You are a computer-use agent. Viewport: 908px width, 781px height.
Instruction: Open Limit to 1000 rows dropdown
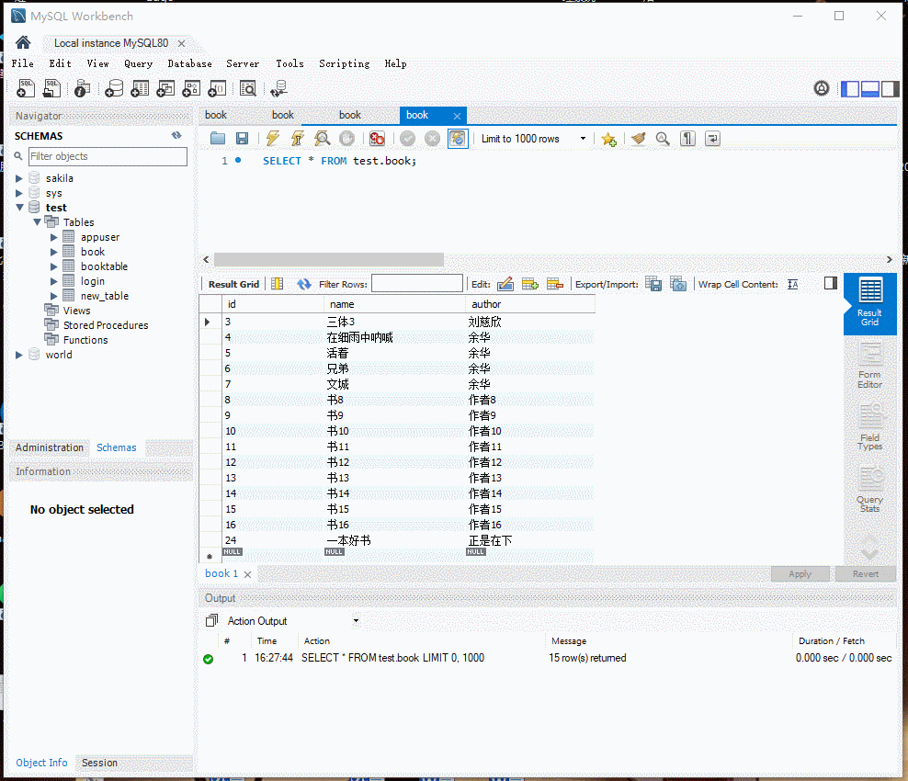click(583, 139)
